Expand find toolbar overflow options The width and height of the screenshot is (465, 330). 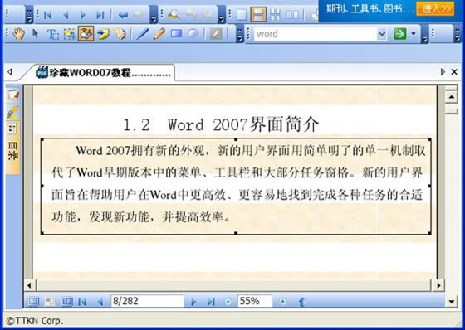(221, 15)
